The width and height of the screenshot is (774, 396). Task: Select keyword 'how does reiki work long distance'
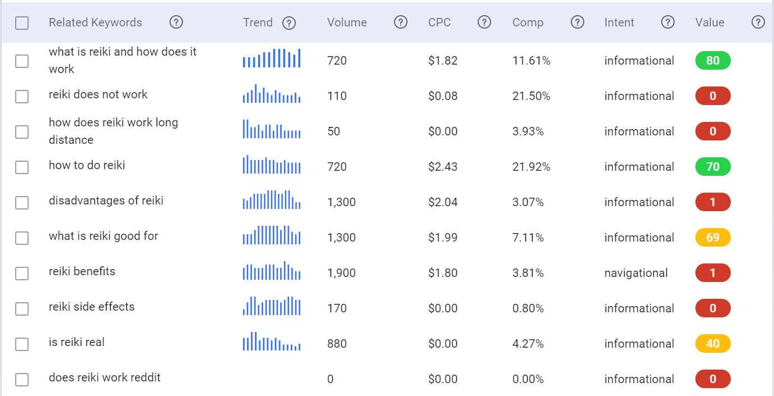(x=113, y=131)
